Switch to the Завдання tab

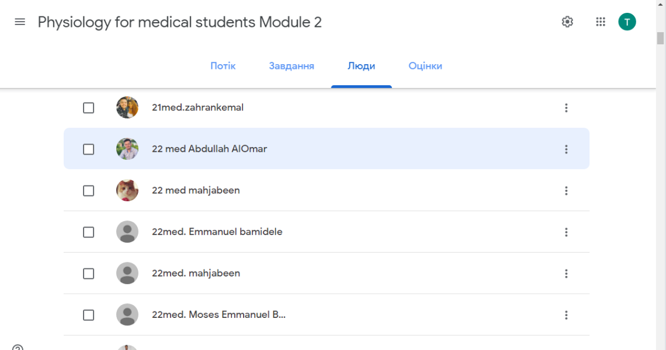[x=292, y=66]
